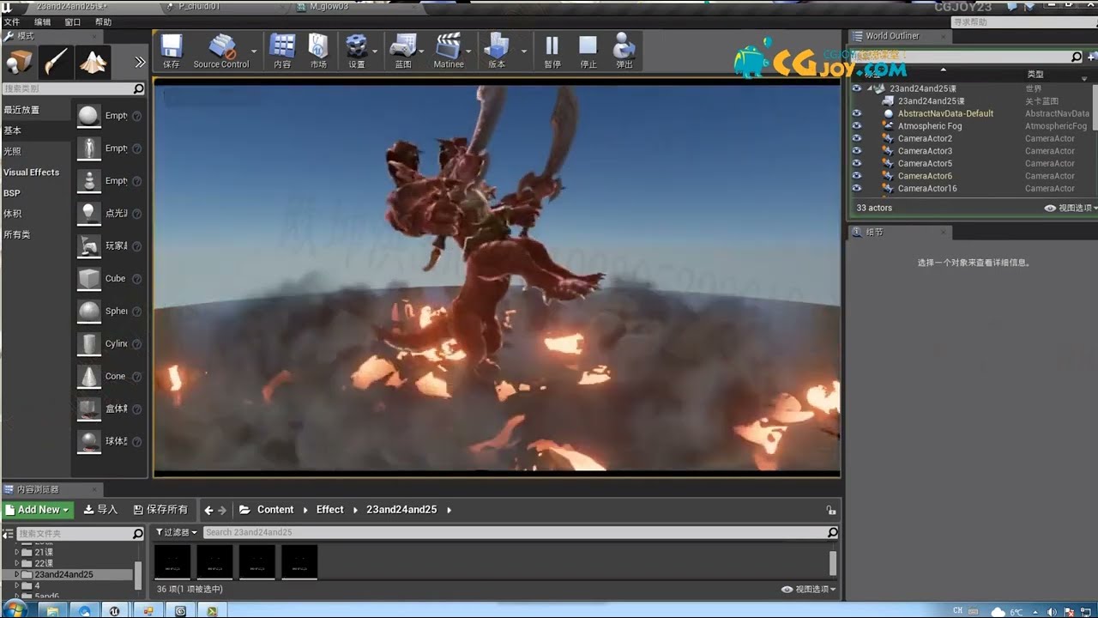Open help for the Cube item

tap(136, 279)
